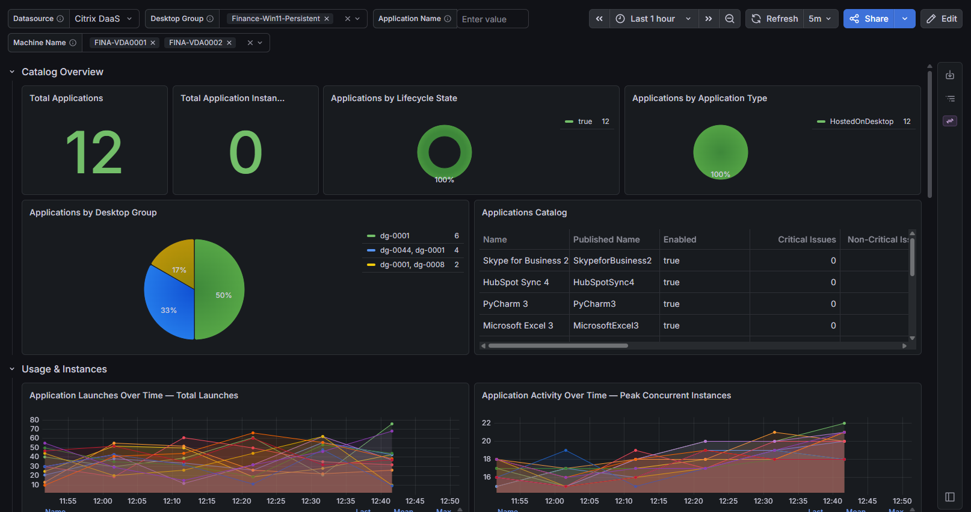Image resolution: width=971 pixels, height=512 pixels.
Task: Select the HubSpot Sync 4 cell
Action: point(525,282)
